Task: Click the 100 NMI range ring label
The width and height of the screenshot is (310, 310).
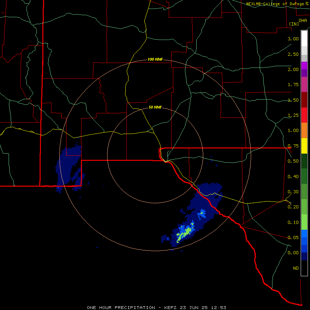Action: coord(155,59)
